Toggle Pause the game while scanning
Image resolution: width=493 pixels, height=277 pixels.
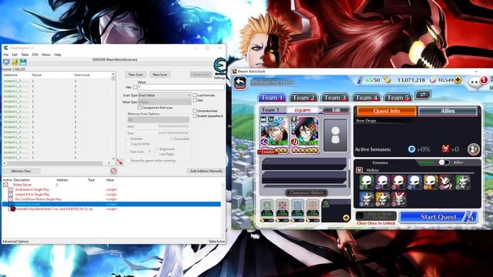(129, 161)
